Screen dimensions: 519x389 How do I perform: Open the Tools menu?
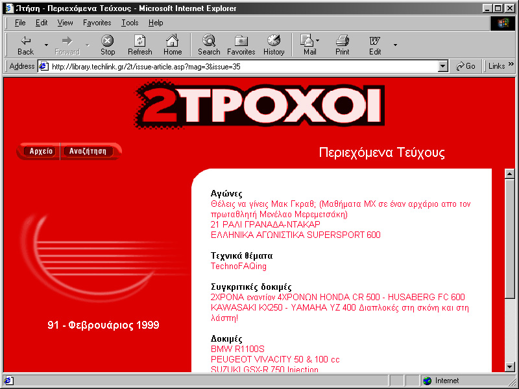(x=130, y=23)
